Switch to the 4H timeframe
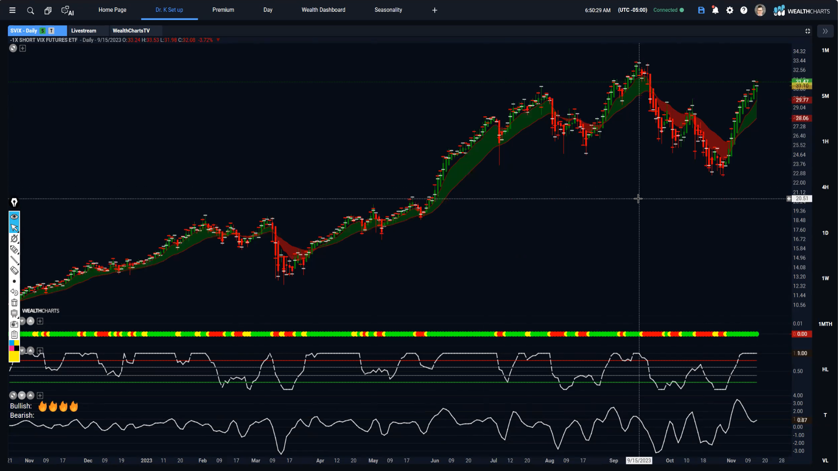Image resolution: width=838 pixels, height=471 pixels. (825, 187)
